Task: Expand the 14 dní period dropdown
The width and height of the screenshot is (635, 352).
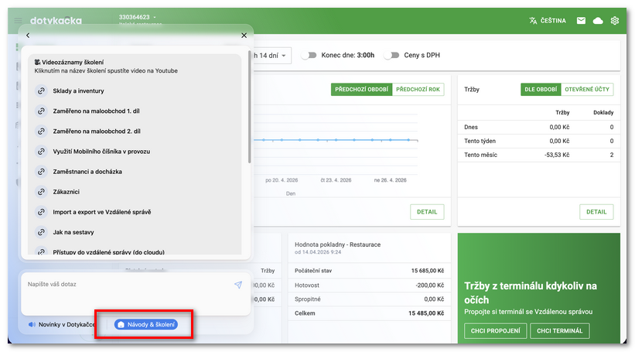Action: pyautogui.click(x=271, y=56)
